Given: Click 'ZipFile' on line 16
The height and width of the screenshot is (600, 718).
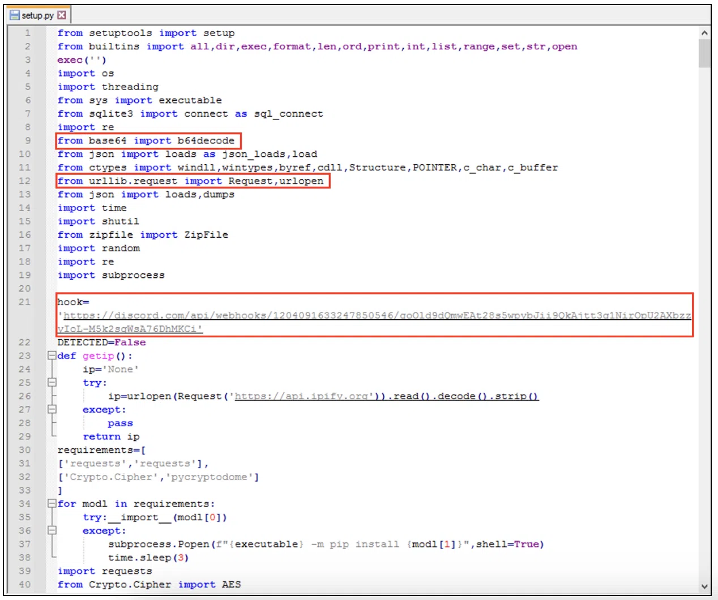Looking at the screenshot, I should (x=206, y=234).
